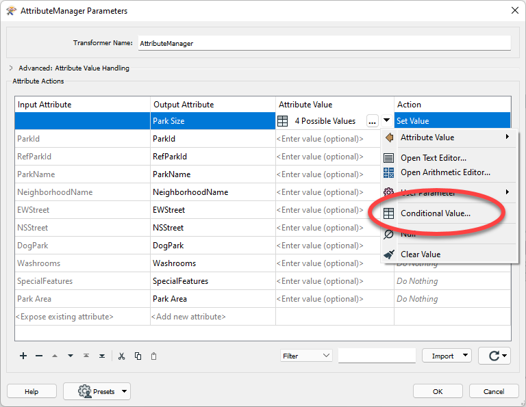The image size is (526, 407).
Task: Click the Transformer Name input field
Action: (325, 43)
